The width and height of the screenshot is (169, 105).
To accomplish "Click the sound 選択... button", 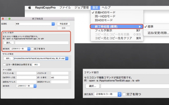I will tap(8, 58).
